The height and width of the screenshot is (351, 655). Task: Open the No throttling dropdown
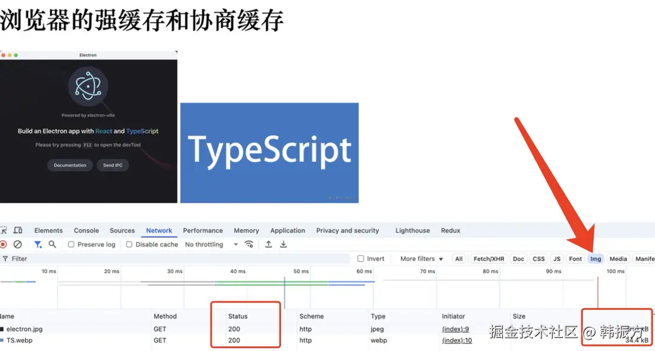click(212, 244)
